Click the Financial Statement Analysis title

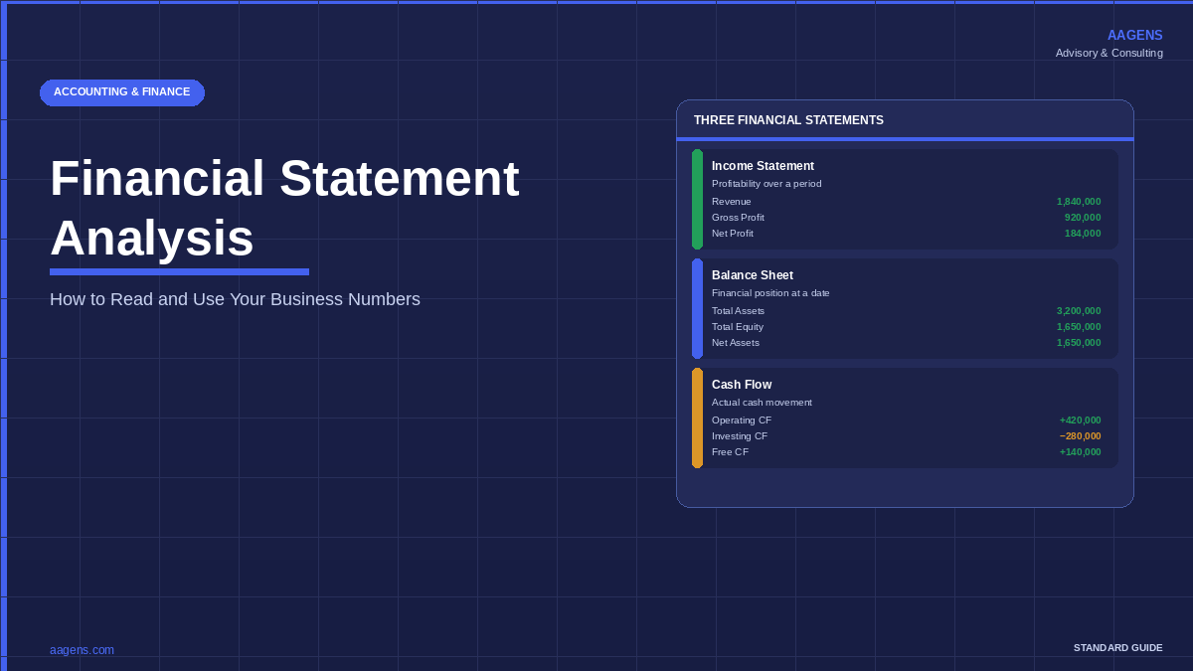284,208
